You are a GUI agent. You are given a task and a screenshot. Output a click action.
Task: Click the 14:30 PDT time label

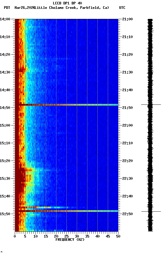click(5, 72)
